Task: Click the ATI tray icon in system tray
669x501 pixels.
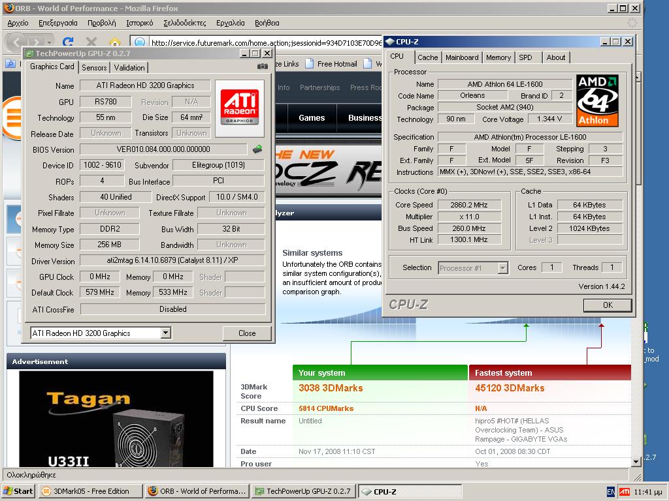Action: [x=624, y=492]
